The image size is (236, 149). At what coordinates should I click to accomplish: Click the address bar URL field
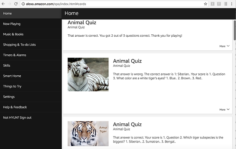(114, 4)
